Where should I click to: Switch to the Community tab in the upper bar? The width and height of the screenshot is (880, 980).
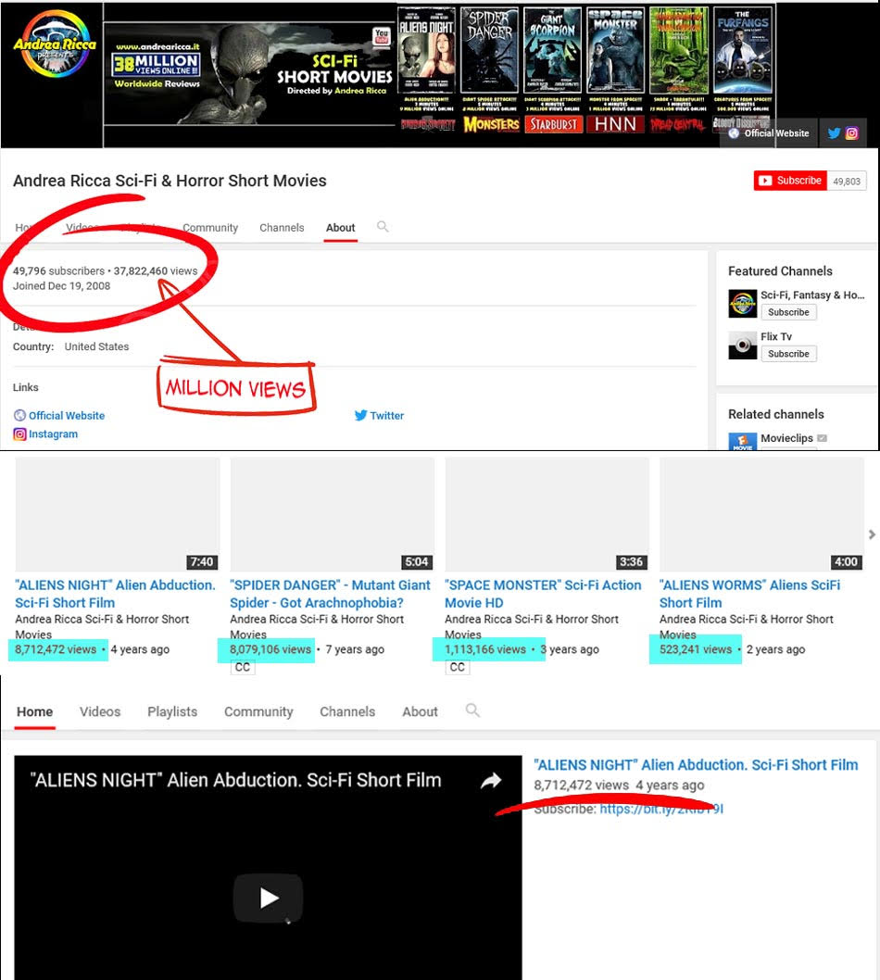tap(210, 228)
